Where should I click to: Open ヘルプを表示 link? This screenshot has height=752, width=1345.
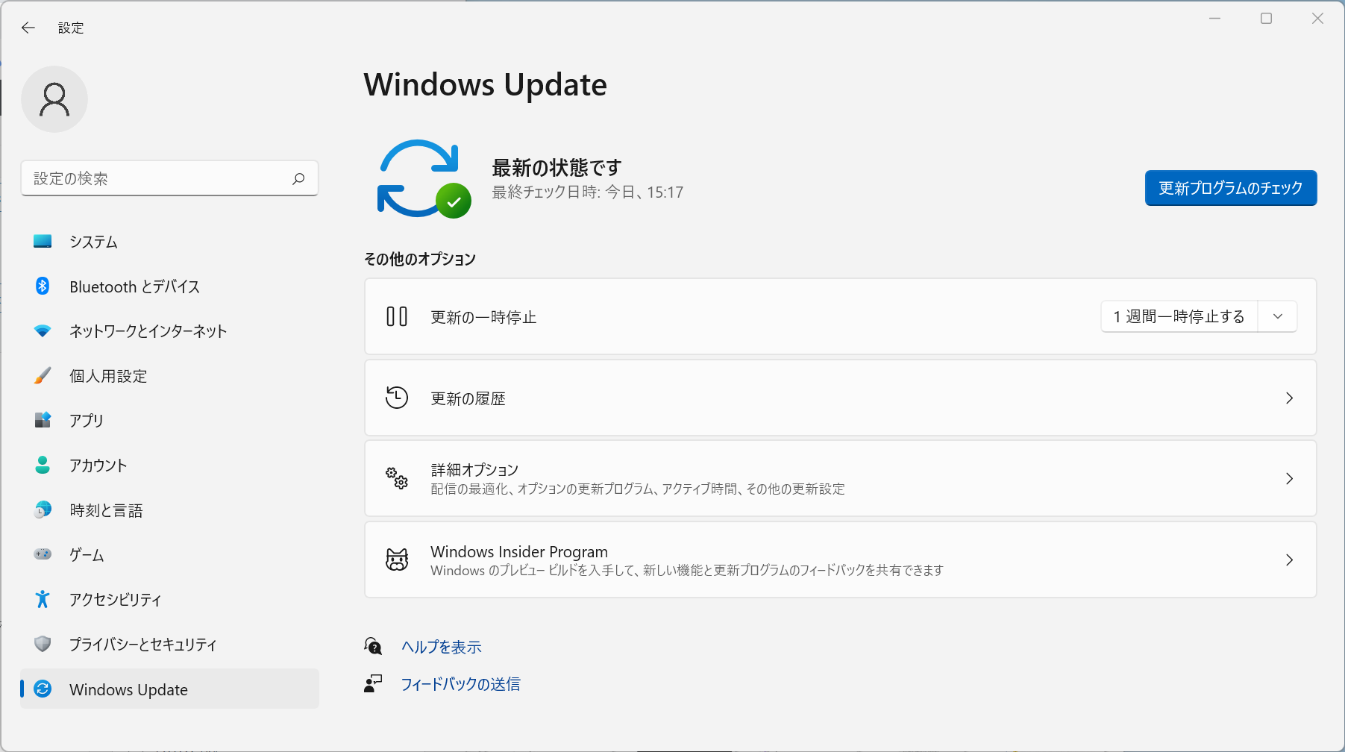coord(442,647)
